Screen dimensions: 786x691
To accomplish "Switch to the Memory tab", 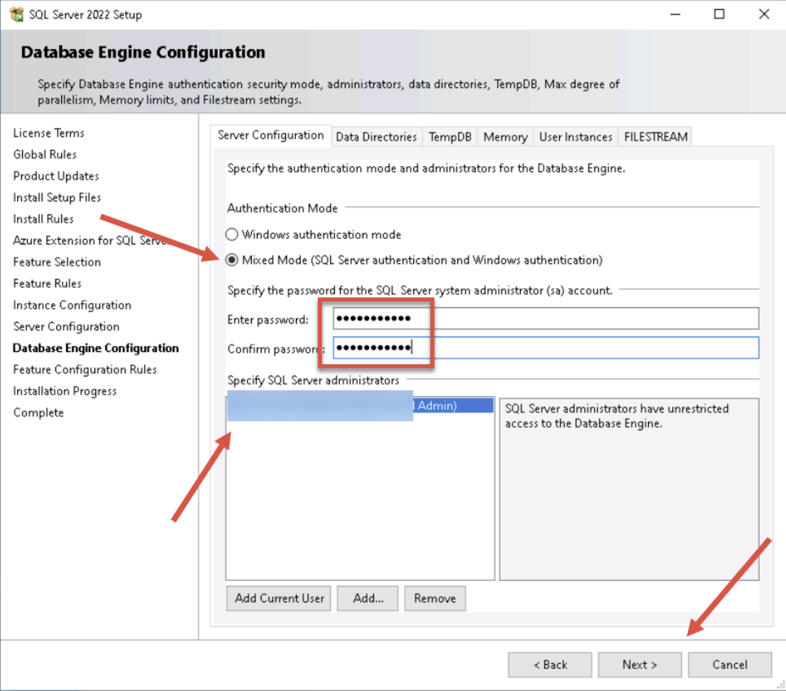I will point(505,136).
